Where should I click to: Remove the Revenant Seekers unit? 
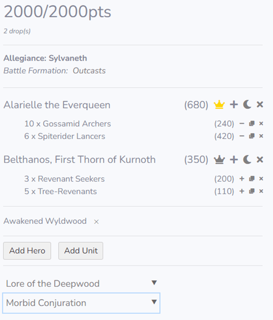tap(261, 179)
